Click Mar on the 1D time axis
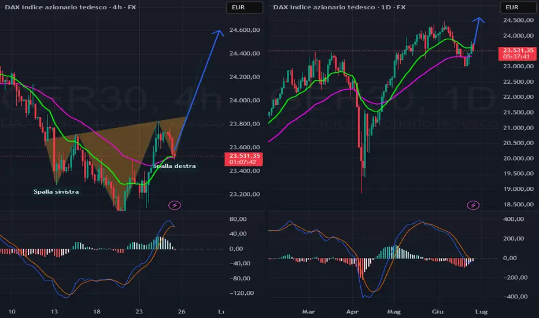The height and width of the screenshot is (318, 539). point(308,312)
